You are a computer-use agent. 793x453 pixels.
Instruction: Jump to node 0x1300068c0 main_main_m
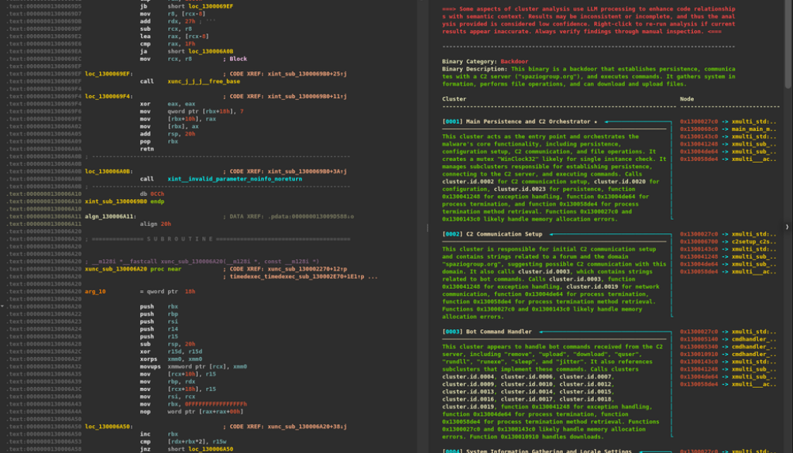tap(728, 129)
